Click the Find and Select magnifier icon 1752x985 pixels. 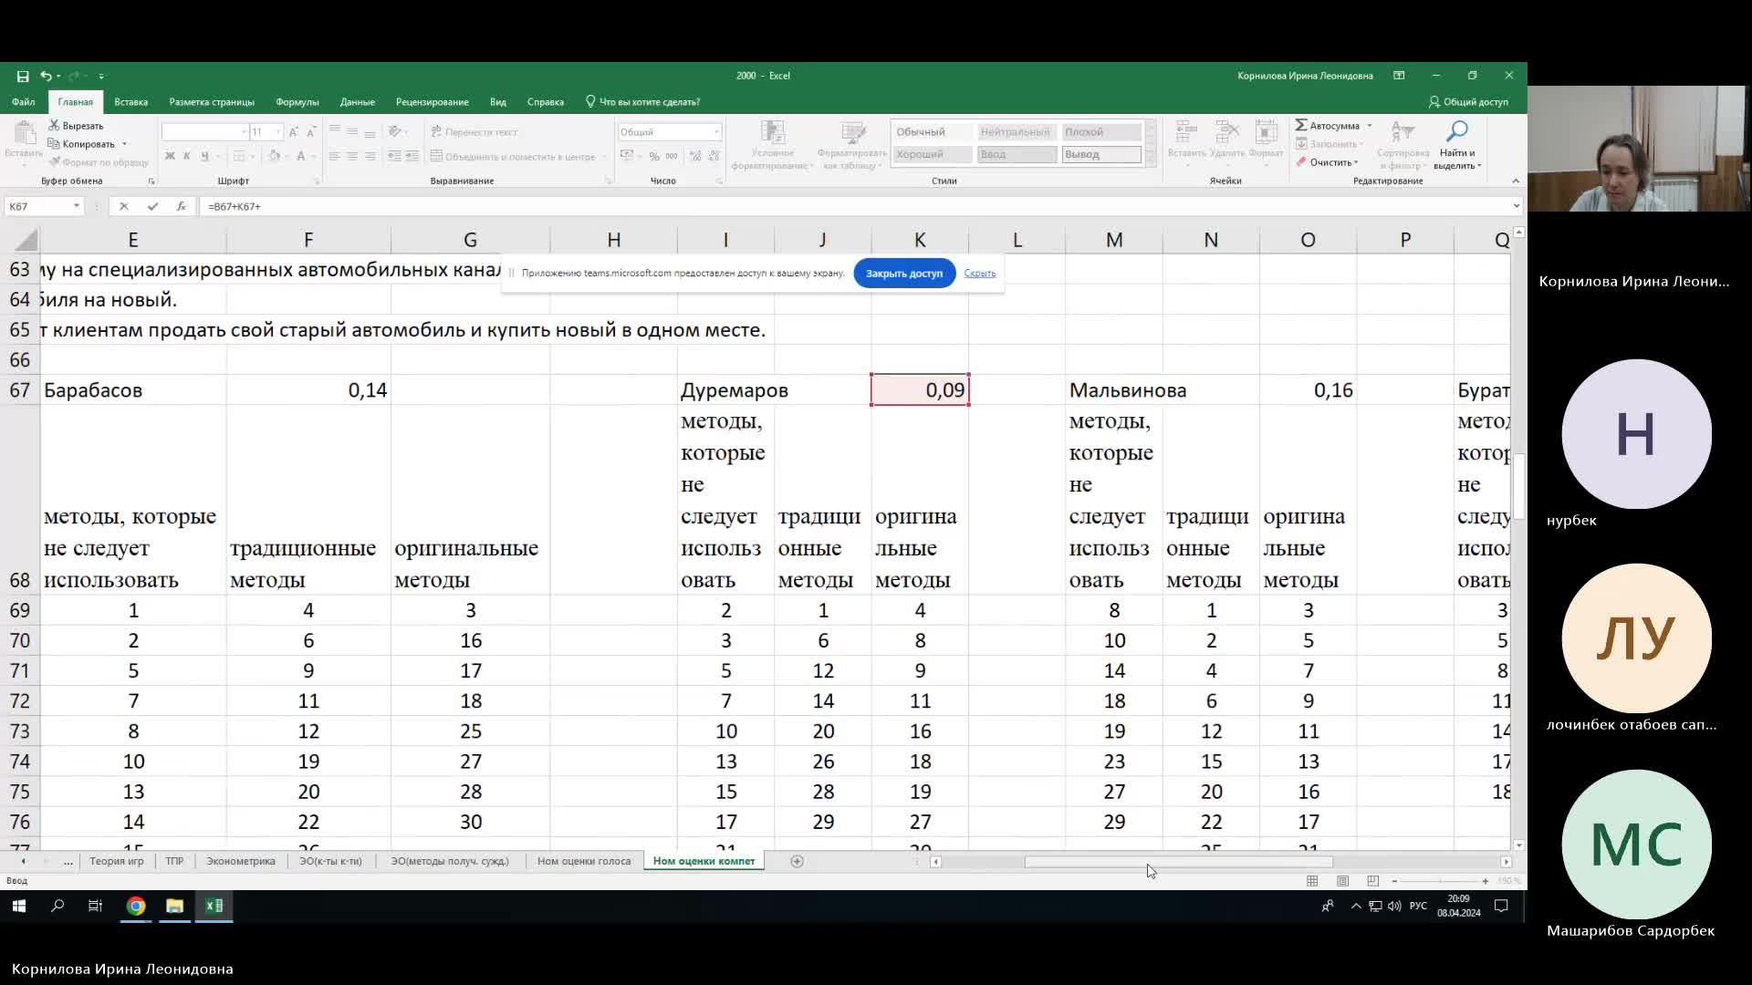pyautogui.click(x=1457, y=131)
